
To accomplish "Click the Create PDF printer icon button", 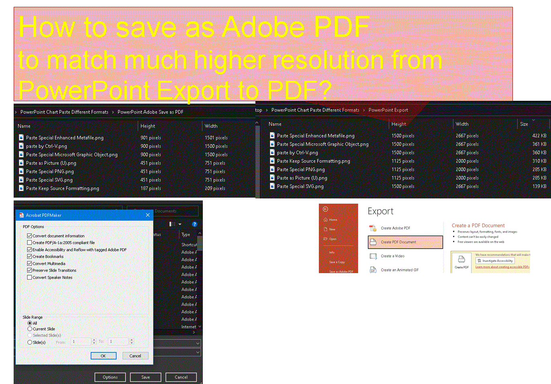I will 461,261.
